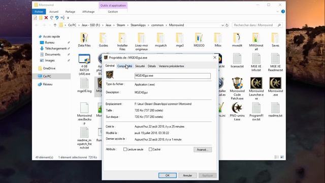Select ProgramFlow.txt file
325x183 pixels.
point(256,112)
